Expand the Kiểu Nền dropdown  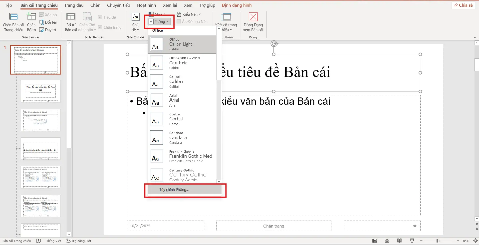(189, 14)
